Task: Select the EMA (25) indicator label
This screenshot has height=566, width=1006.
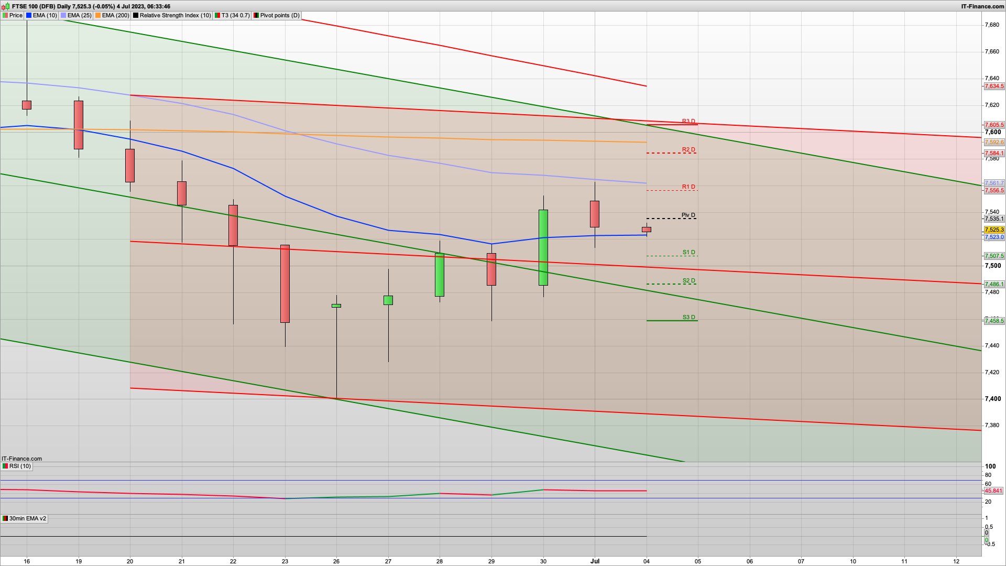Action: 79,15
